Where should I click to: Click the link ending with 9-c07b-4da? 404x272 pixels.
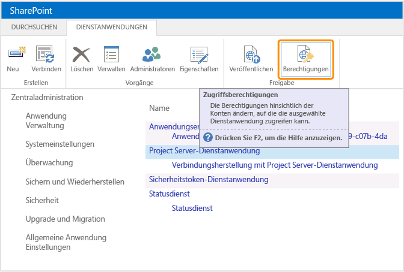coord(368,136)
